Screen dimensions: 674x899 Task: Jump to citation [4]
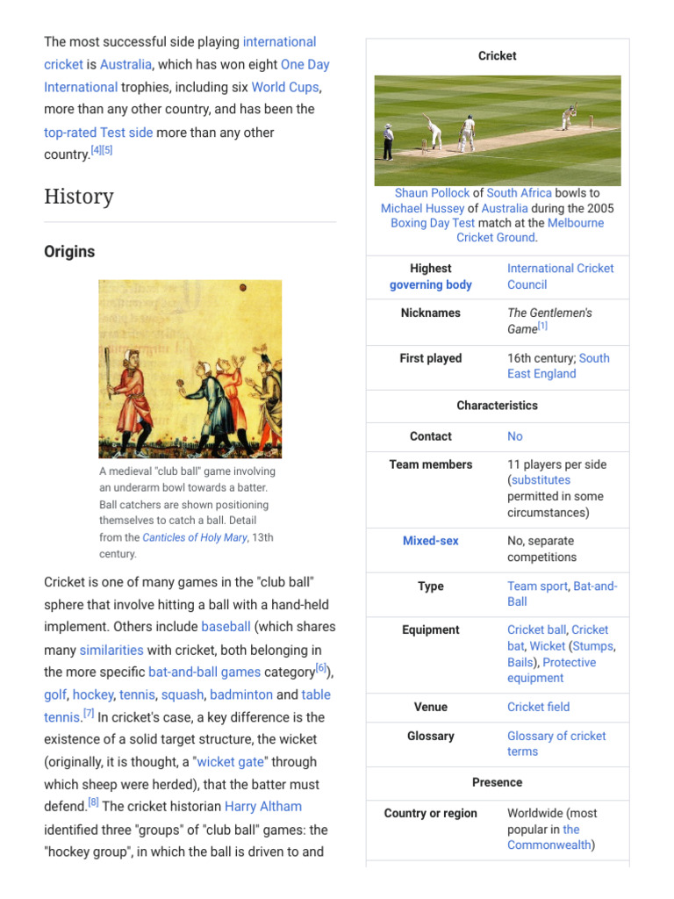tap(97, 150)
